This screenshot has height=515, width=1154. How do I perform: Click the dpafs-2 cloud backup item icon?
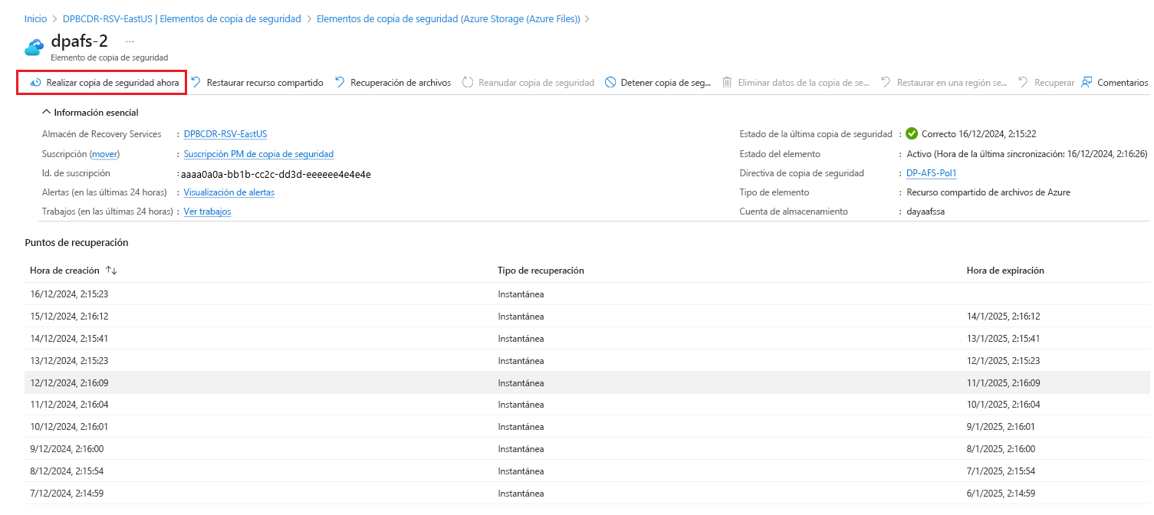(34, 47)
